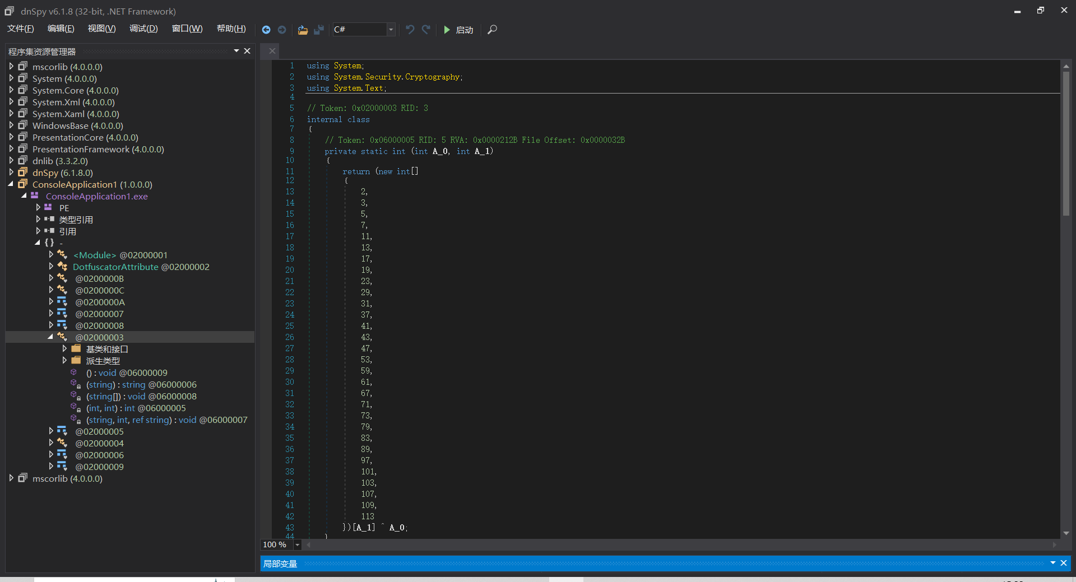Open the 帮助(H) menu
Image resolution: width=1076 pixels, height=582 pixels.
(231, 29)
